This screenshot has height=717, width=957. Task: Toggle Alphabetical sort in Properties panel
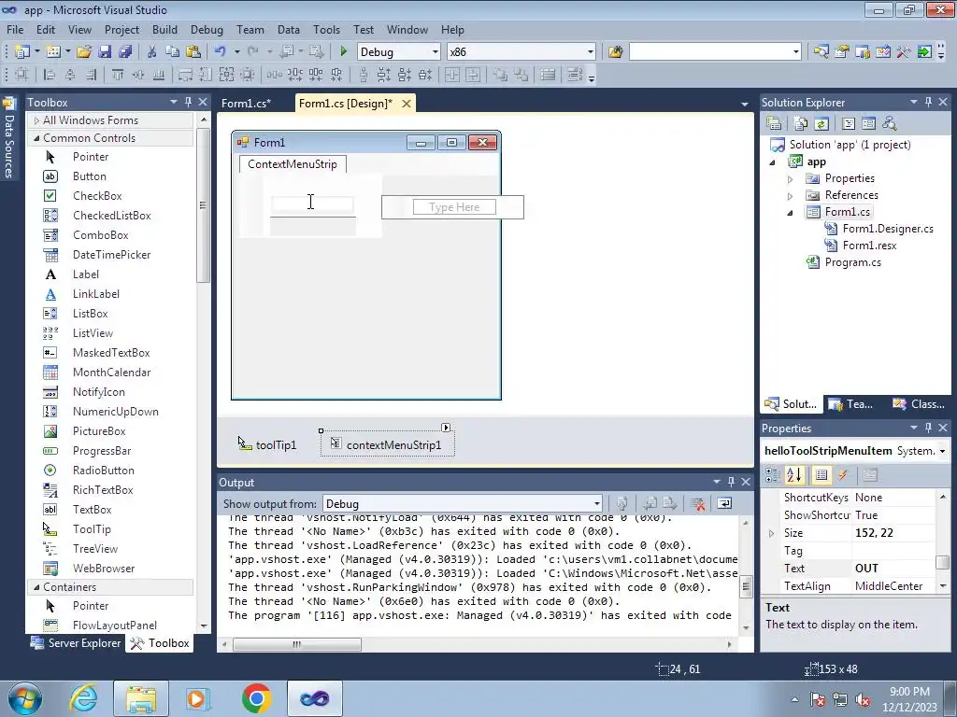(x=794, y=475)
